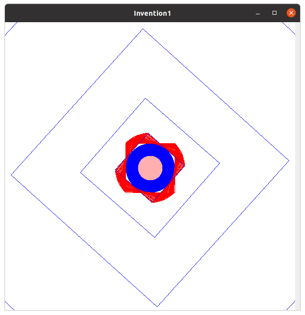The width and height of the screenshot is (305, 315).
Task: Close the Invention1 window
Action: (291, 13)
